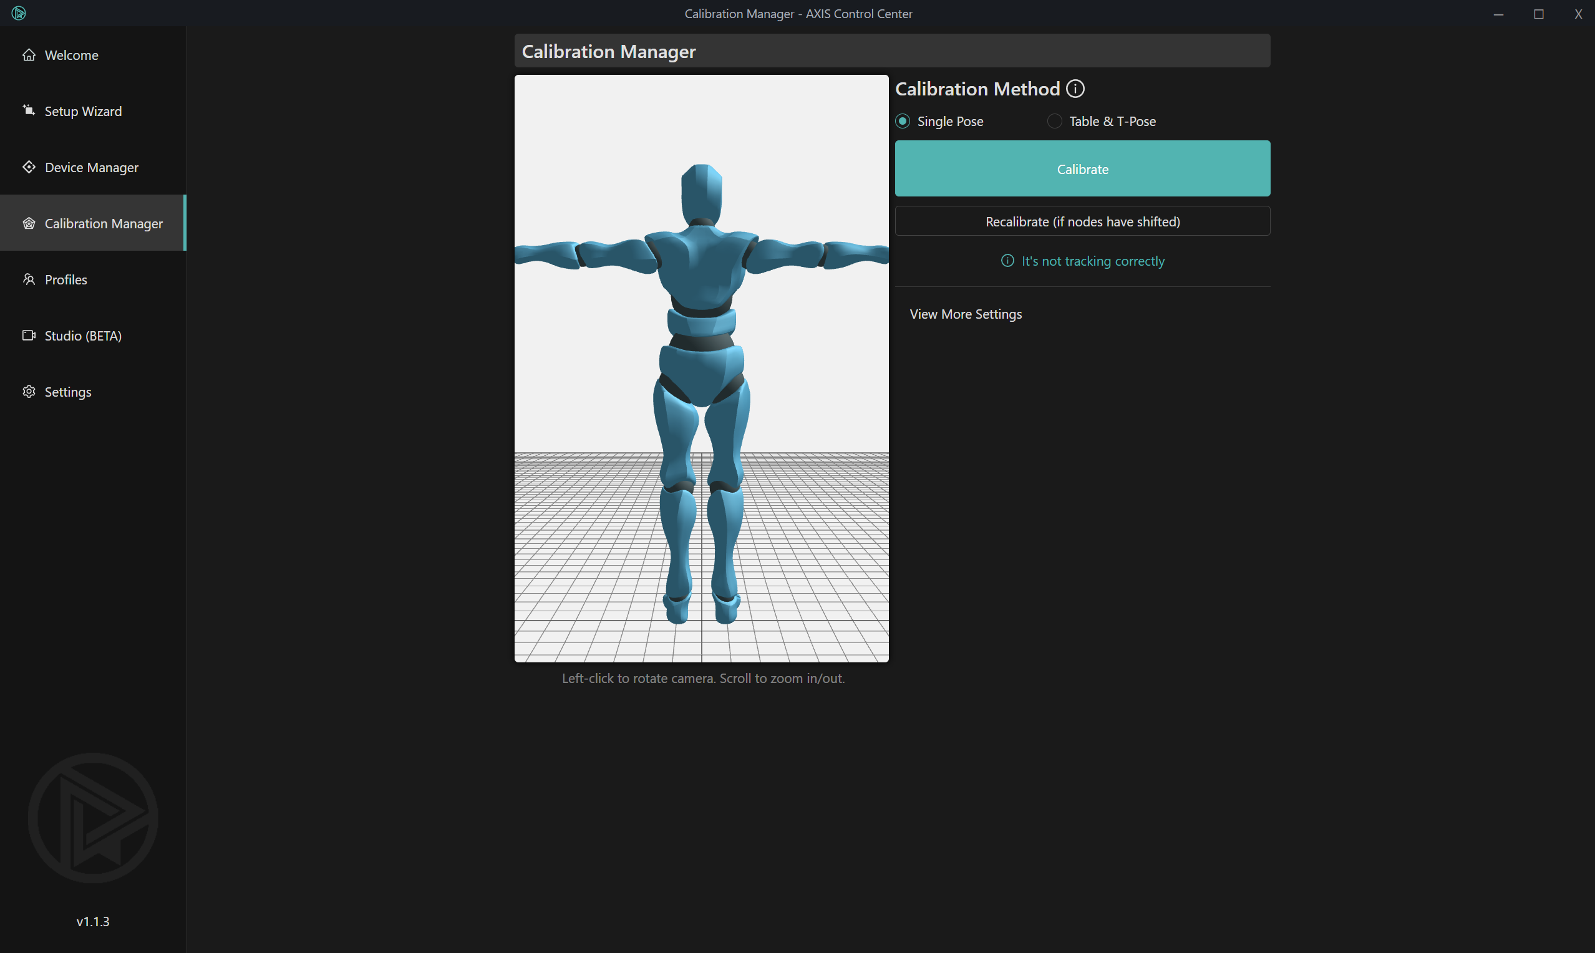This screenshot has width=1595, height=953.
Task: Click the Calibration Manager sidebar icon
Action: [29, 223]
